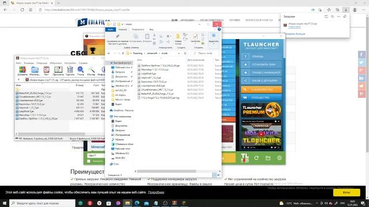Click Open file link in downloads popup
This screenshot has width=369, height=207.
295,27
